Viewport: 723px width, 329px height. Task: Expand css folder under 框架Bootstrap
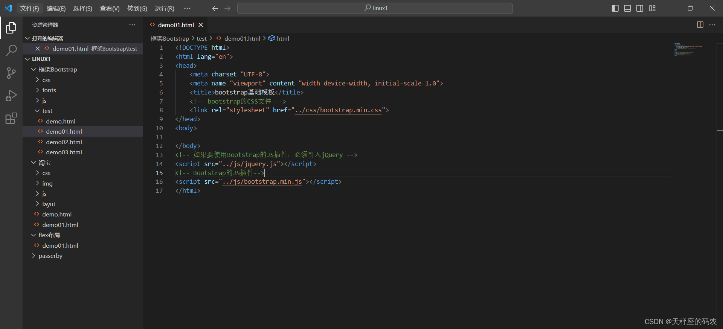[x=83, y=80]
